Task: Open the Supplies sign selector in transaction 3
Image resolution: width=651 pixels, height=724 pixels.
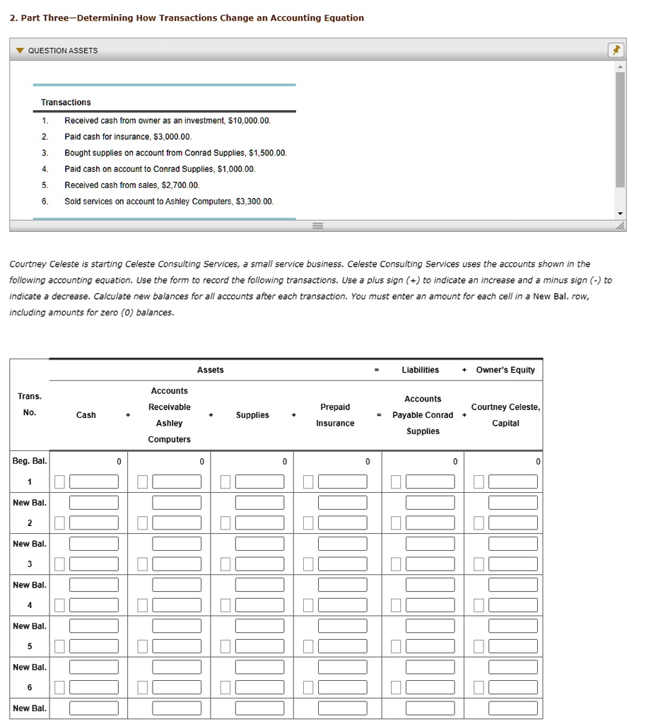Action: [x=225, y=564]
